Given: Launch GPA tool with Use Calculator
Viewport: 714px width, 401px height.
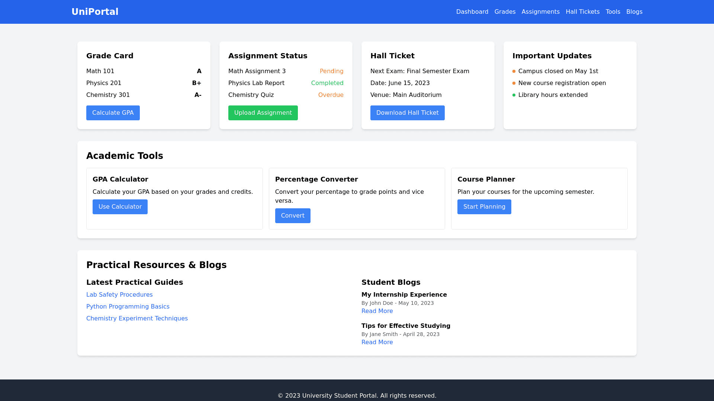Looking at the screenshot, I should coord(120,207).
